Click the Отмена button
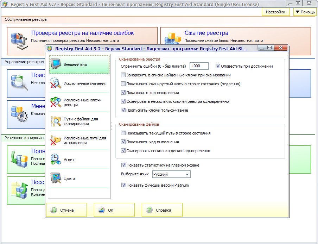This screenshot has height=244, width=318. [66, 210]
